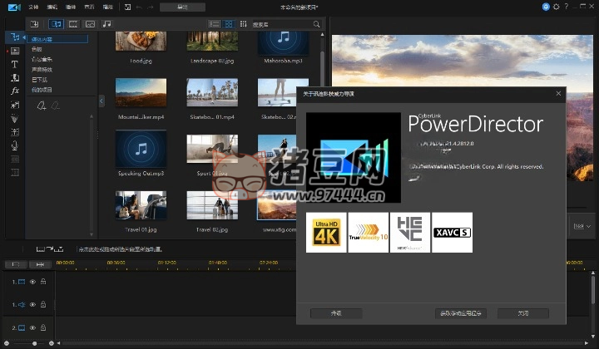Viewport: 599px width, 349px height.
Task: Open the 文件 menu
Action: coord(33,6)
